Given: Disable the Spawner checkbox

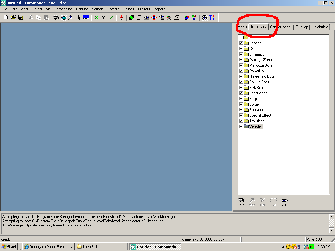Looking at the screenshot, I should click(x=241, y=110).
